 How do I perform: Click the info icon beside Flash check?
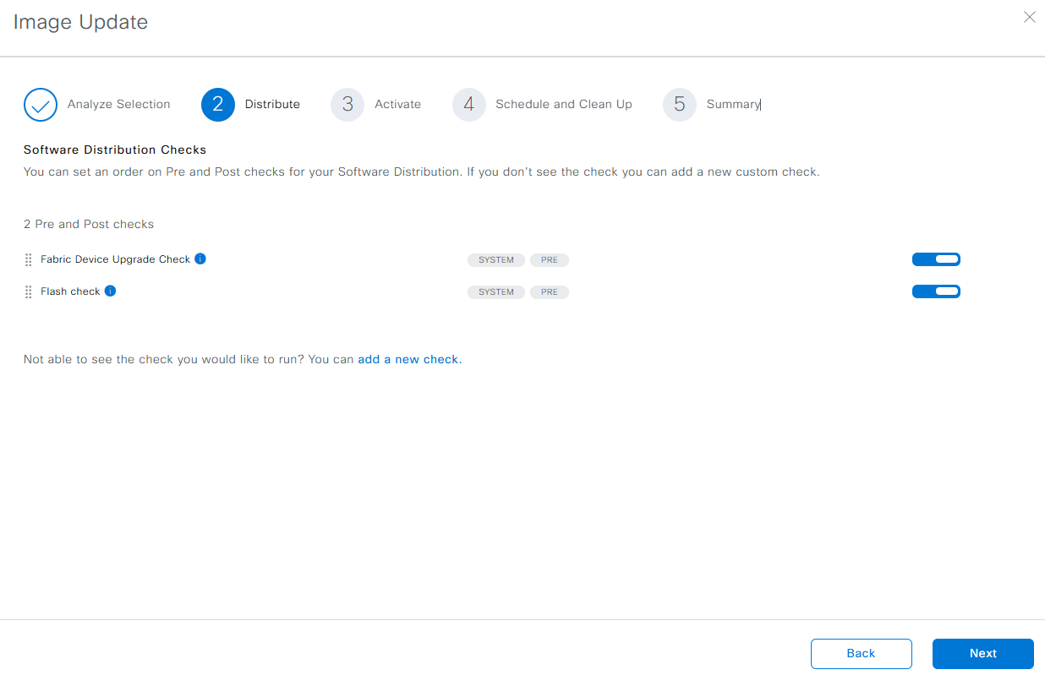pyautogui.click(x=110, y=291)
